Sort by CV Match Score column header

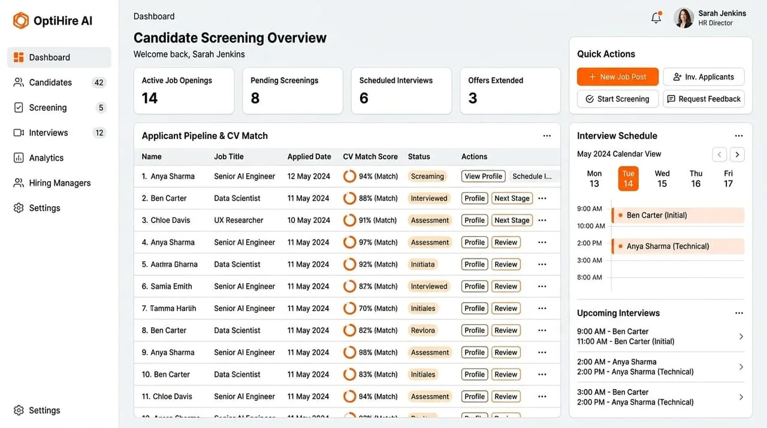click(370, 156)
